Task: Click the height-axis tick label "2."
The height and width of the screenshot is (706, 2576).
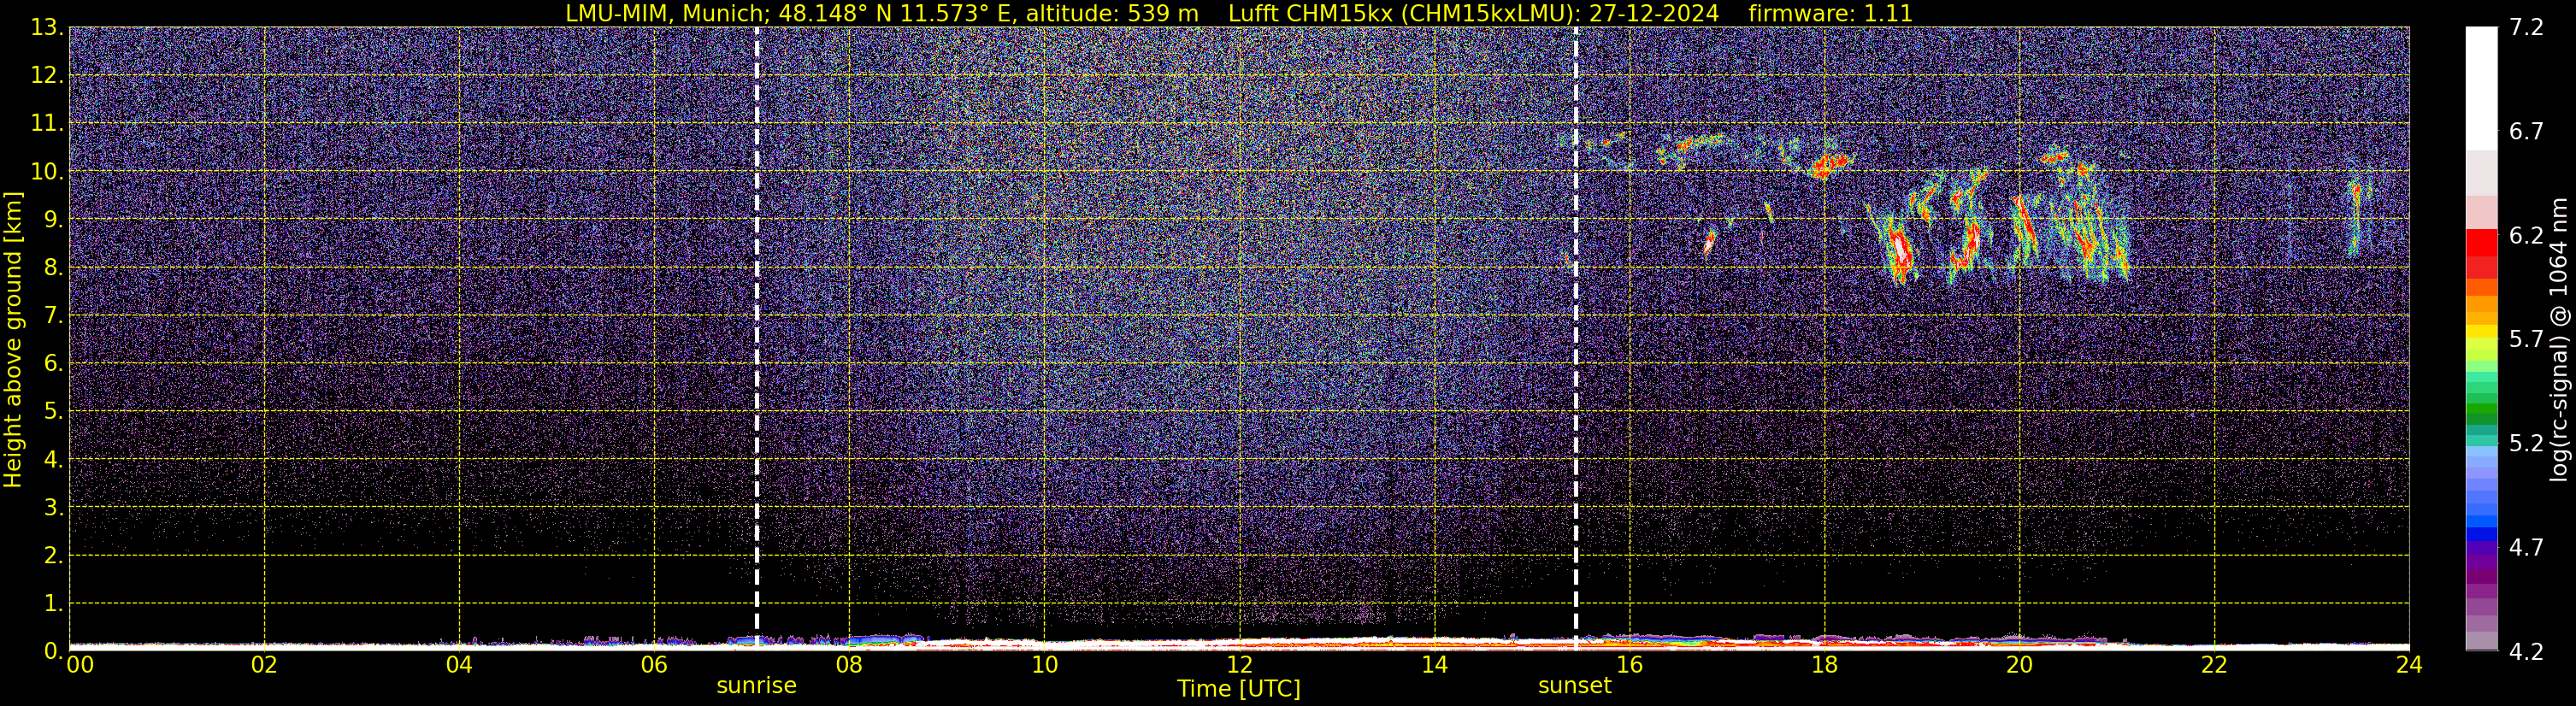Action: pyautogui.click(x=53, y=556)
